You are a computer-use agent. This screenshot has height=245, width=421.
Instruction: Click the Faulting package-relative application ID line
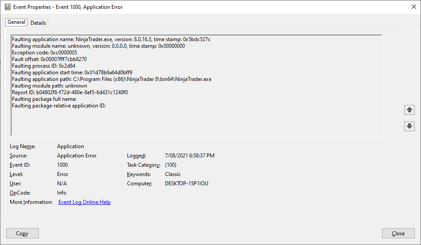click(59, 106)
